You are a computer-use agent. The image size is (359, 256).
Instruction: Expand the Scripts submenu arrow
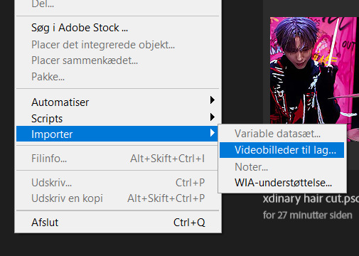(213, 117)
